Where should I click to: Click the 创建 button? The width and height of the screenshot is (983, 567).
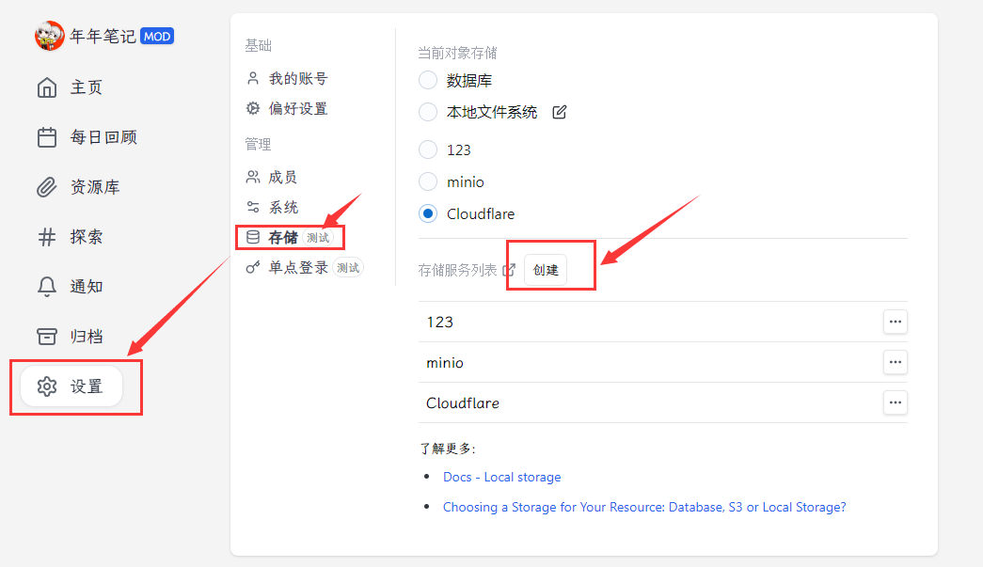click(x=546, y=270)
